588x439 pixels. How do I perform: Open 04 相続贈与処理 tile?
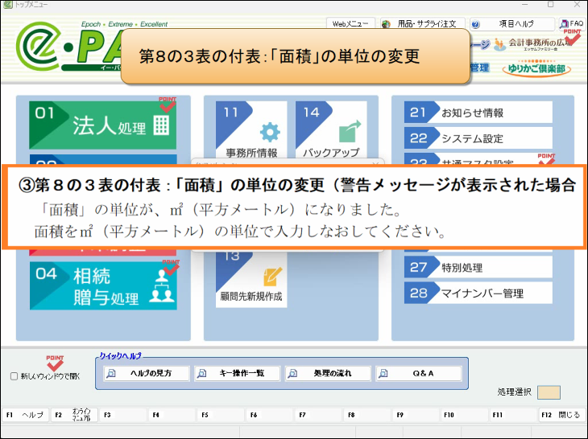point(103,285)
